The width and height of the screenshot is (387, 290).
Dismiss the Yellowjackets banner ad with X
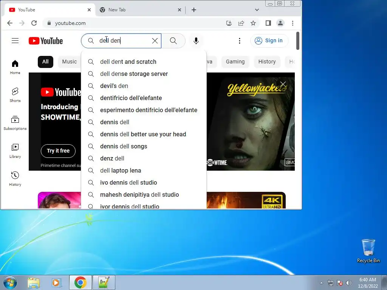click(283, 85)
